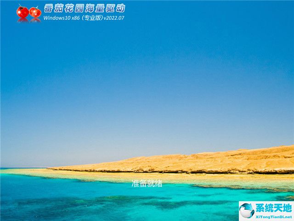Viewport: 294px width, 221px height.
Task: Click the 系统天地 watermark text
Action: (x=274, y=208)
